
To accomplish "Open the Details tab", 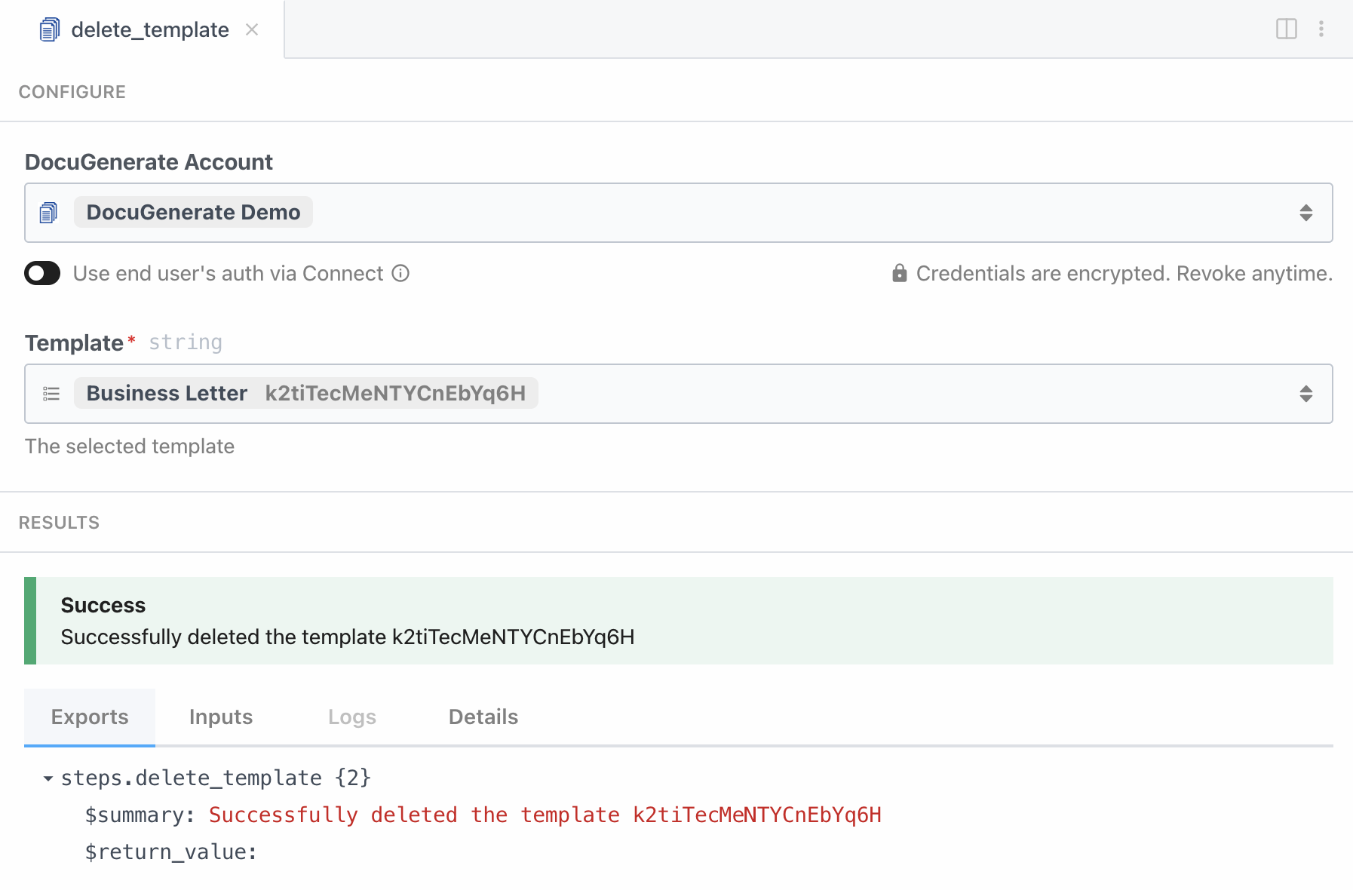I will [x=483, y=717].
